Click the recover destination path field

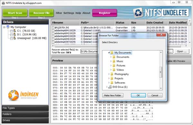[x=89, y=51]
